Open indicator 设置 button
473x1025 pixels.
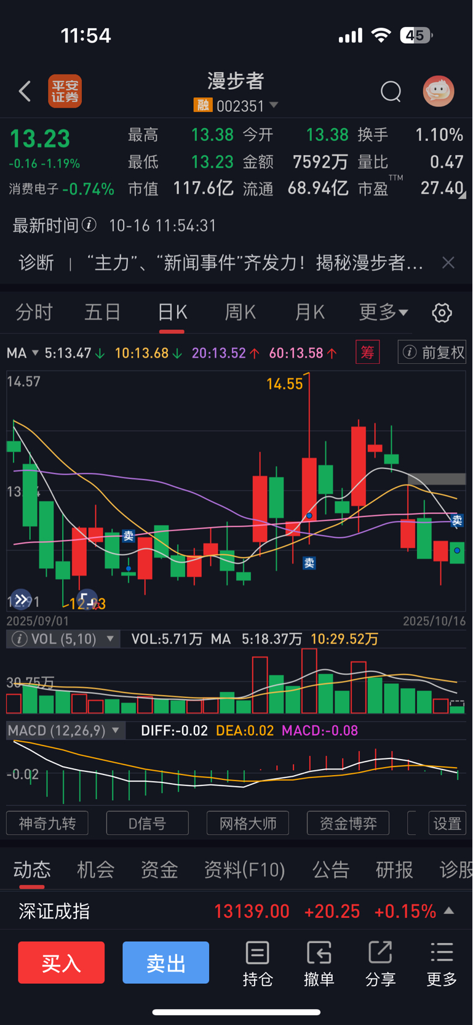point(447,823)
